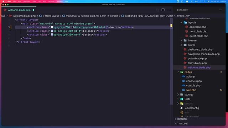228x128 pixels.
Task: Open the Code app menu
Action: 9,1
